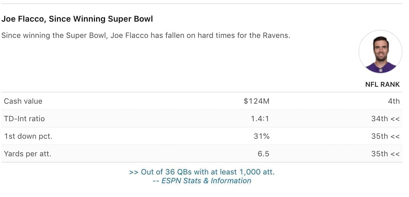
Task: Click the 1st down pct. row label
Action: (x=28, y=136)
